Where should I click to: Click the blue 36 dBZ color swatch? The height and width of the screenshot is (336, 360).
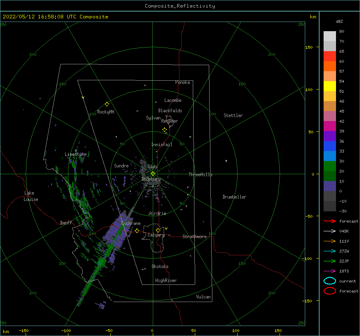pos(330,146)
